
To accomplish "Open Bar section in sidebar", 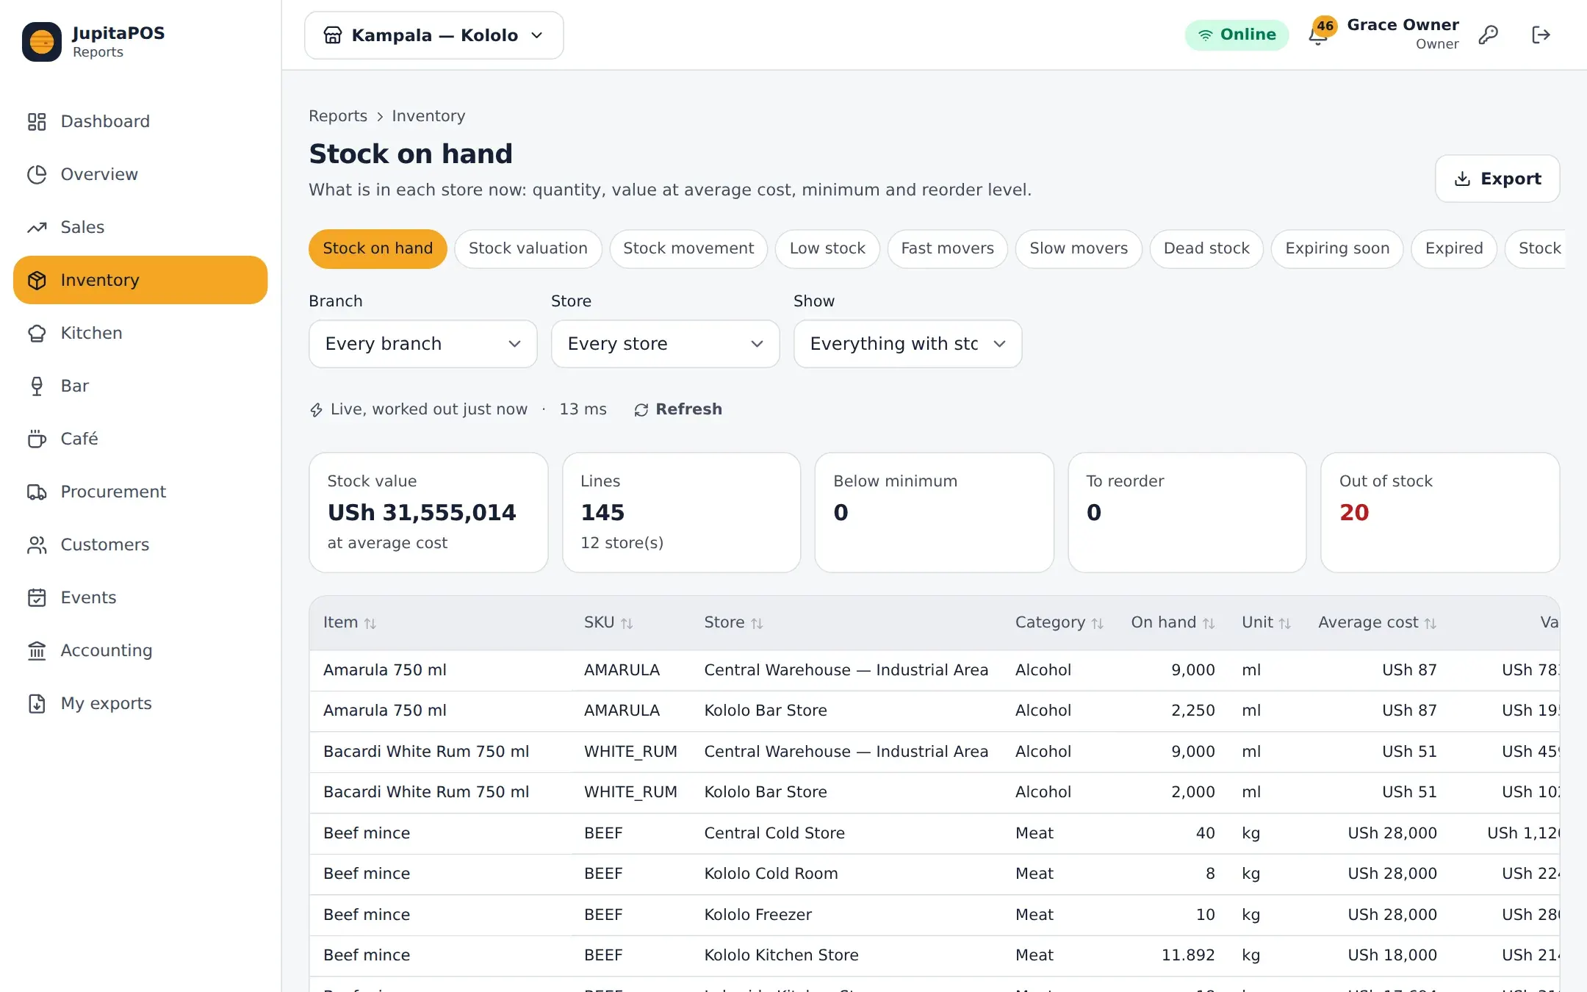I will 140,386.
